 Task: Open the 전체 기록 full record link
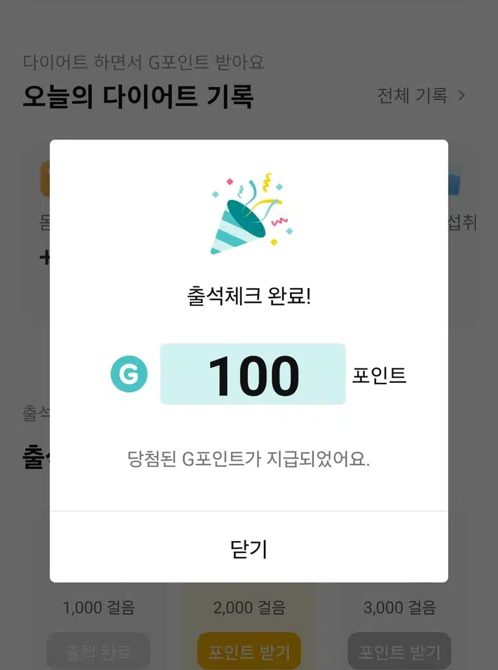[412, 95]
